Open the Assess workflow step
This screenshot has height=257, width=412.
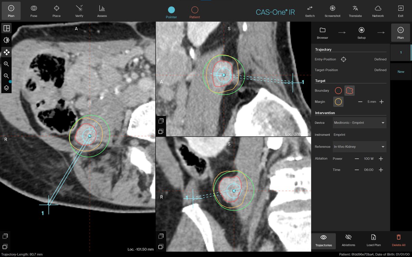point(102,11)
